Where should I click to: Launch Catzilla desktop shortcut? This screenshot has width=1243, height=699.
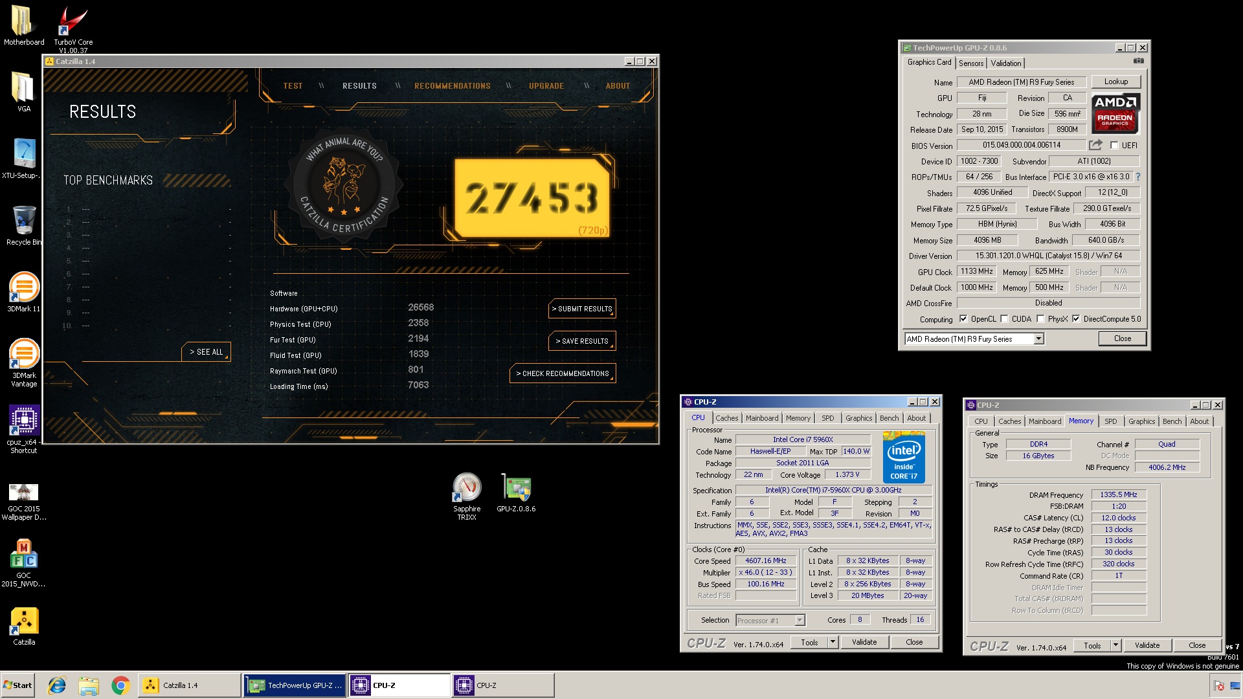pyautogui.click(x=23, y=626)
